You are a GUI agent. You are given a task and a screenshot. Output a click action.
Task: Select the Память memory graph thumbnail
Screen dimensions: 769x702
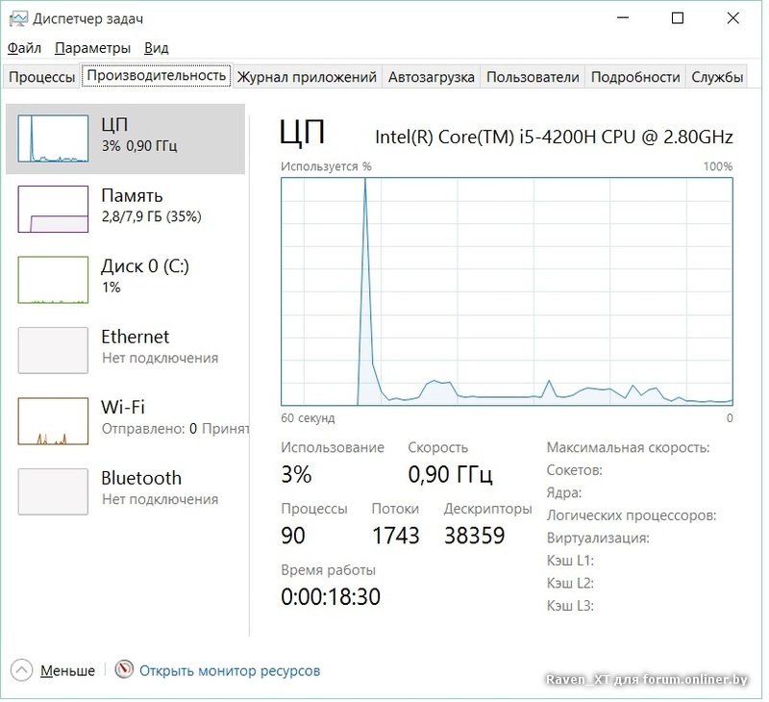coord(53,209)
